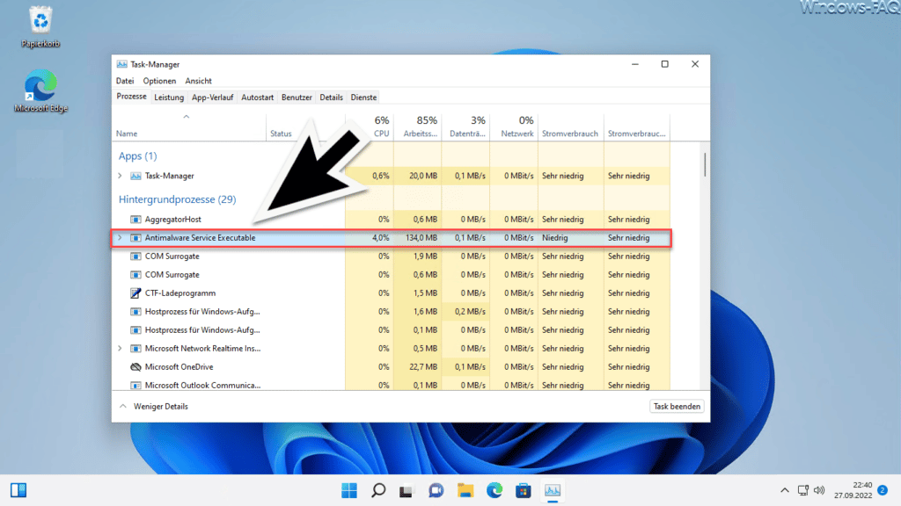
Task: Select the Prozesse tab
Action: click(x=132, y=97)
